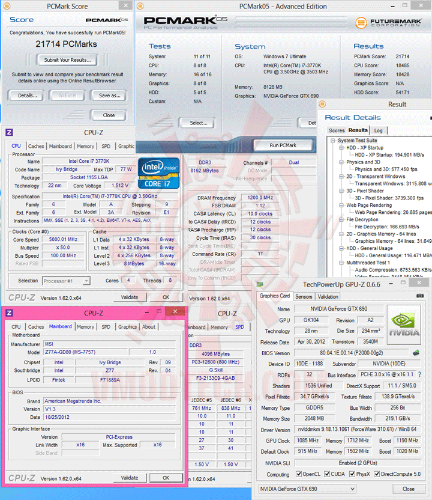This screenshot has height=500, width=432.
Task: Toggle the PhysX checkbox in GPU-Z
Action: [x=352, y=474]
